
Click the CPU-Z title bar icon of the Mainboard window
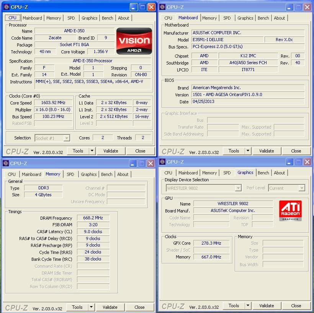(x=162, y=7)
